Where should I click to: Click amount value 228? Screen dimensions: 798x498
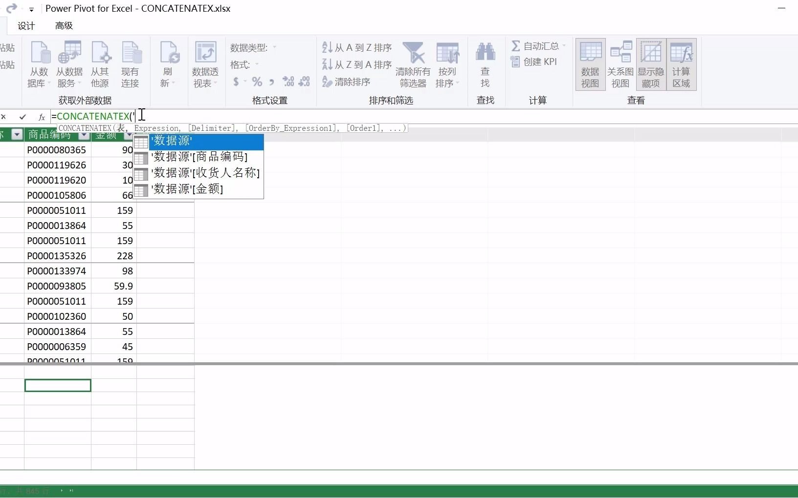[114, 256]
